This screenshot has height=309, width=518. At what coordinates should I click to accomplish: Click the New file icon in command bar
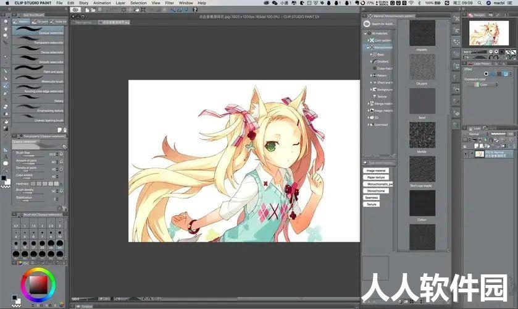87,10
